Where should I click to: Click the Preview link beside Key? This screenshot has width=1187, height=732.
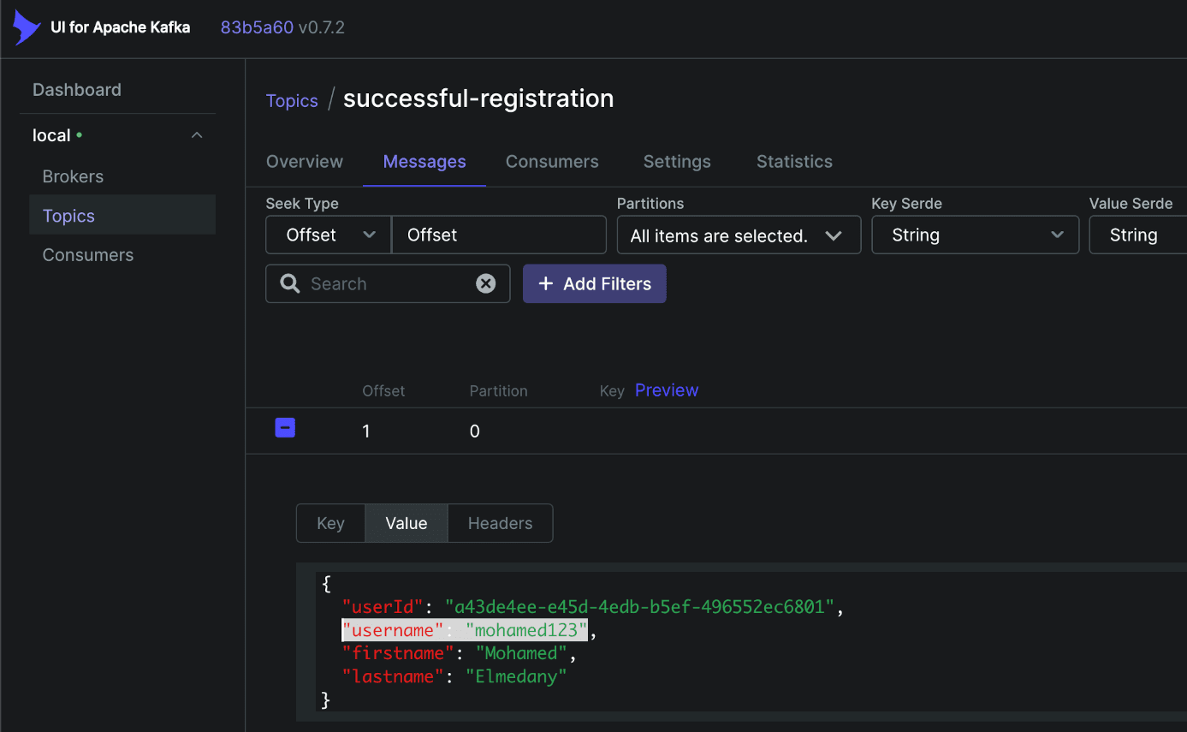tap(667, 390)
